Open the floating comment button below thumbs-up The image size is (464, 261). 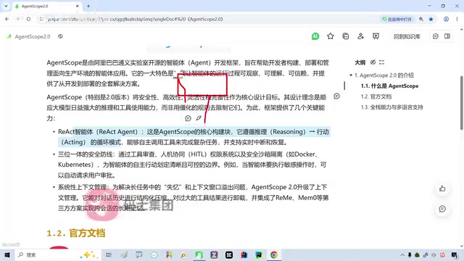(x=442, y=209)
